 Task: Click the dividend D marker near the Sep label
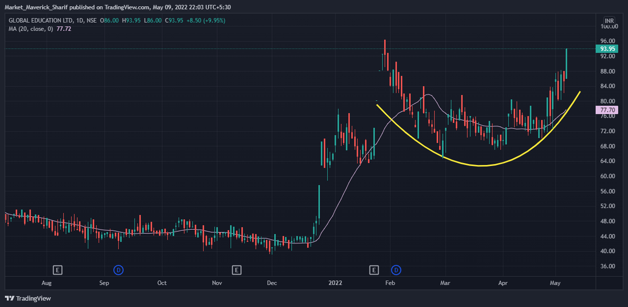118,269
